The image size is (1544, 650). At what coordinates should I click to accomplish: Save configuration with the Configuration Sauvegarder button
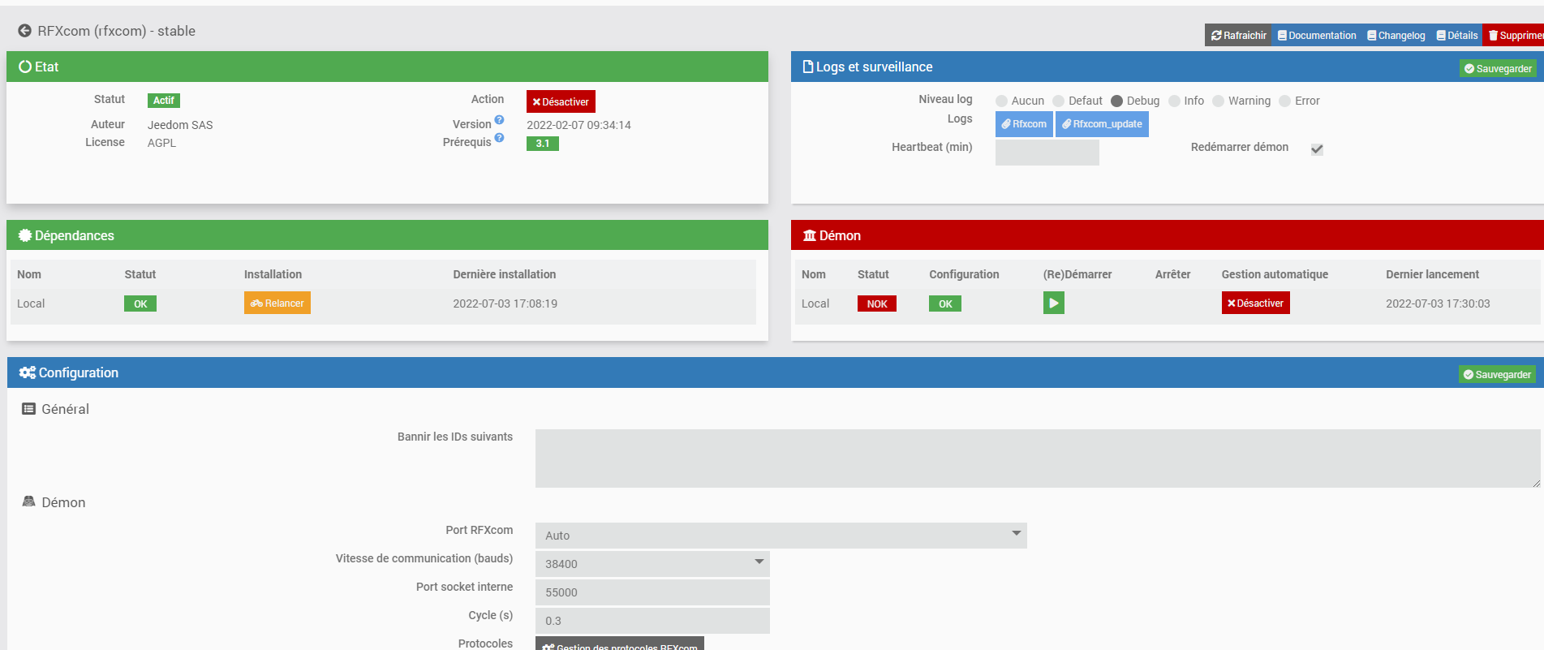[1497, 375]
